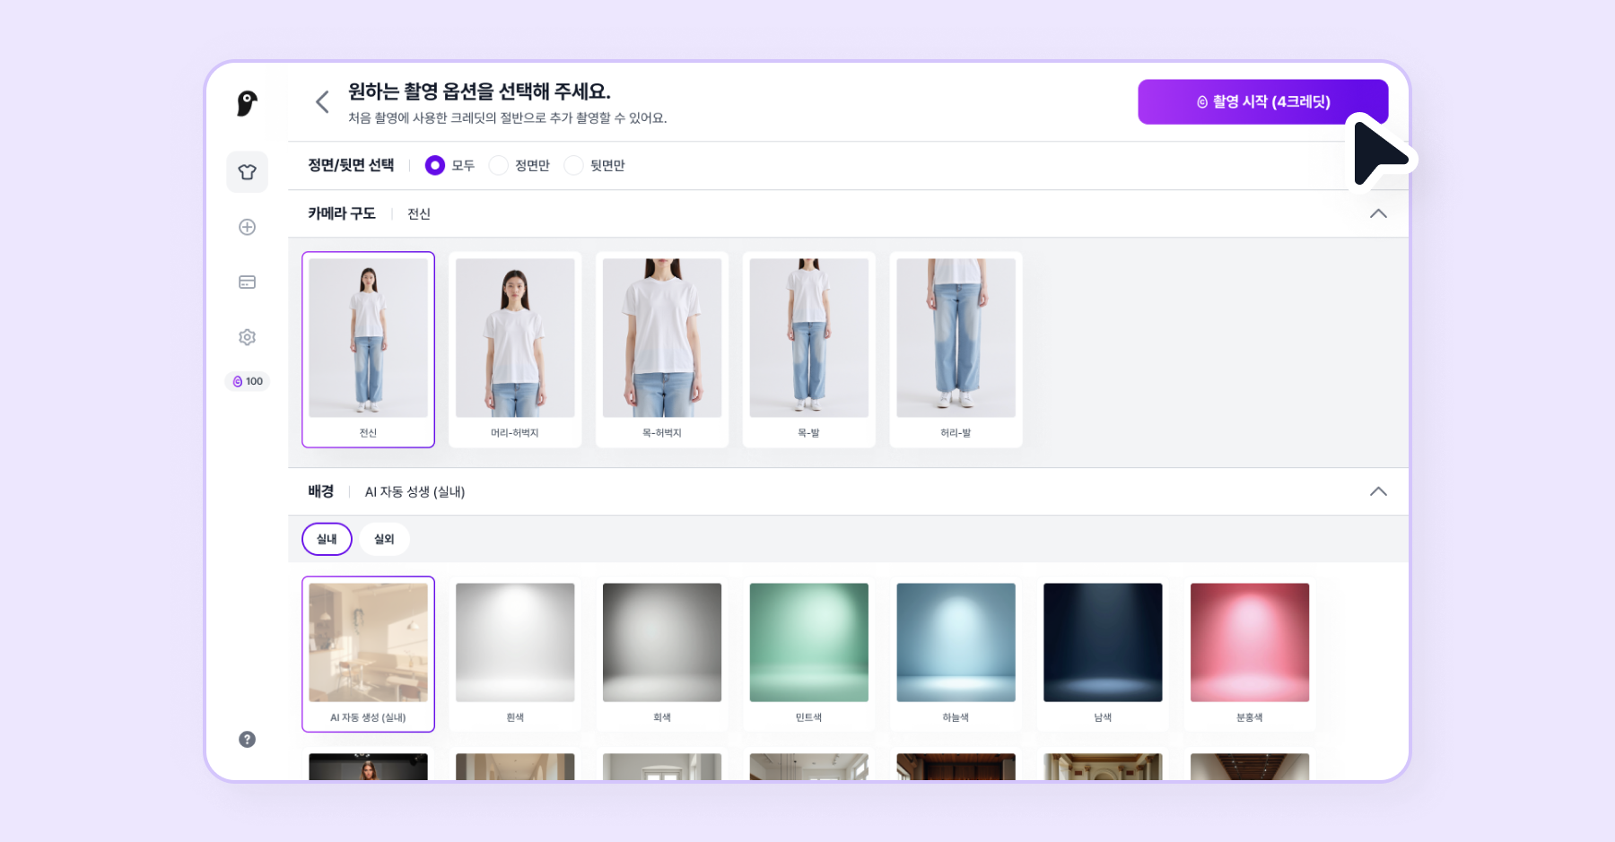Select the 정면만 radio option
Viewport: 1615px width, 842px height.
pos(499,165)
